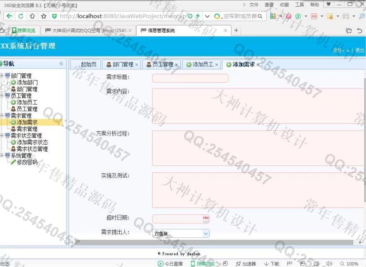Open the 收藏 browser menu
The width and height of the screenshot is (366, 267).
(x=284, y=5)
